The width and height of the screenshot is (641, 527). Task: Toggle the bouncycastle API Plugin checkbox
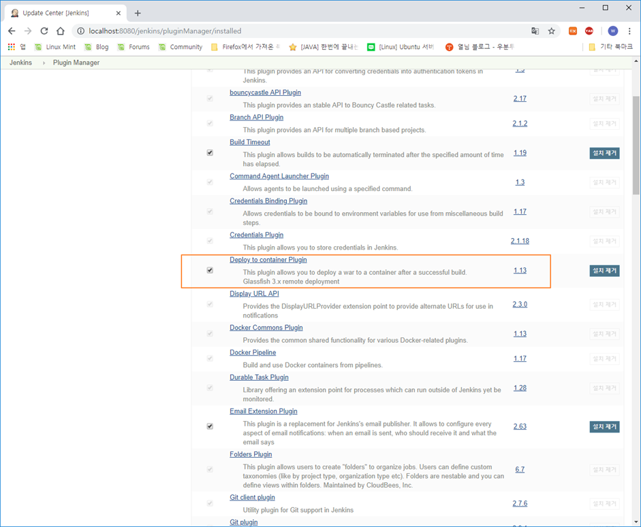coord(210,99)
